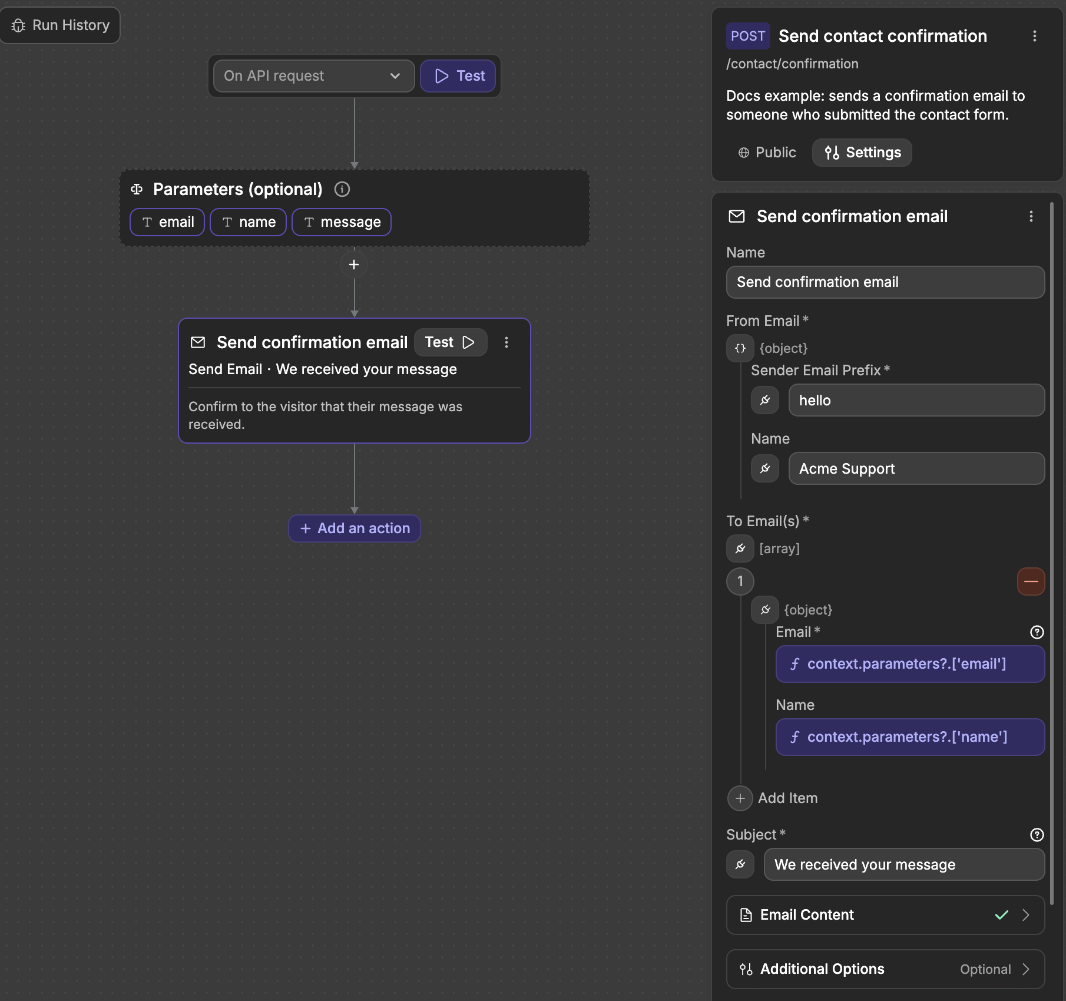The height and width of the screenshot is (1001, 1066).
Task: Select the name parameter chip
Action: [249, 222]
